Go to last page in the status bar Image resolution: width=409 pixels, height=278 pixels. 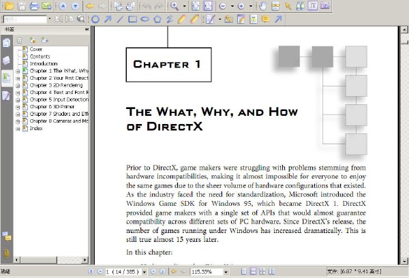click(x=162, y=271)
